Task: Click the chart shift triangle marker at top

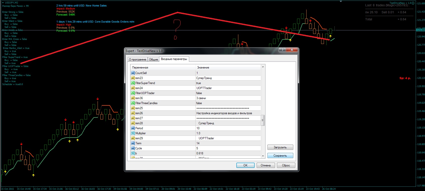Action: click(x=341, y=2)
